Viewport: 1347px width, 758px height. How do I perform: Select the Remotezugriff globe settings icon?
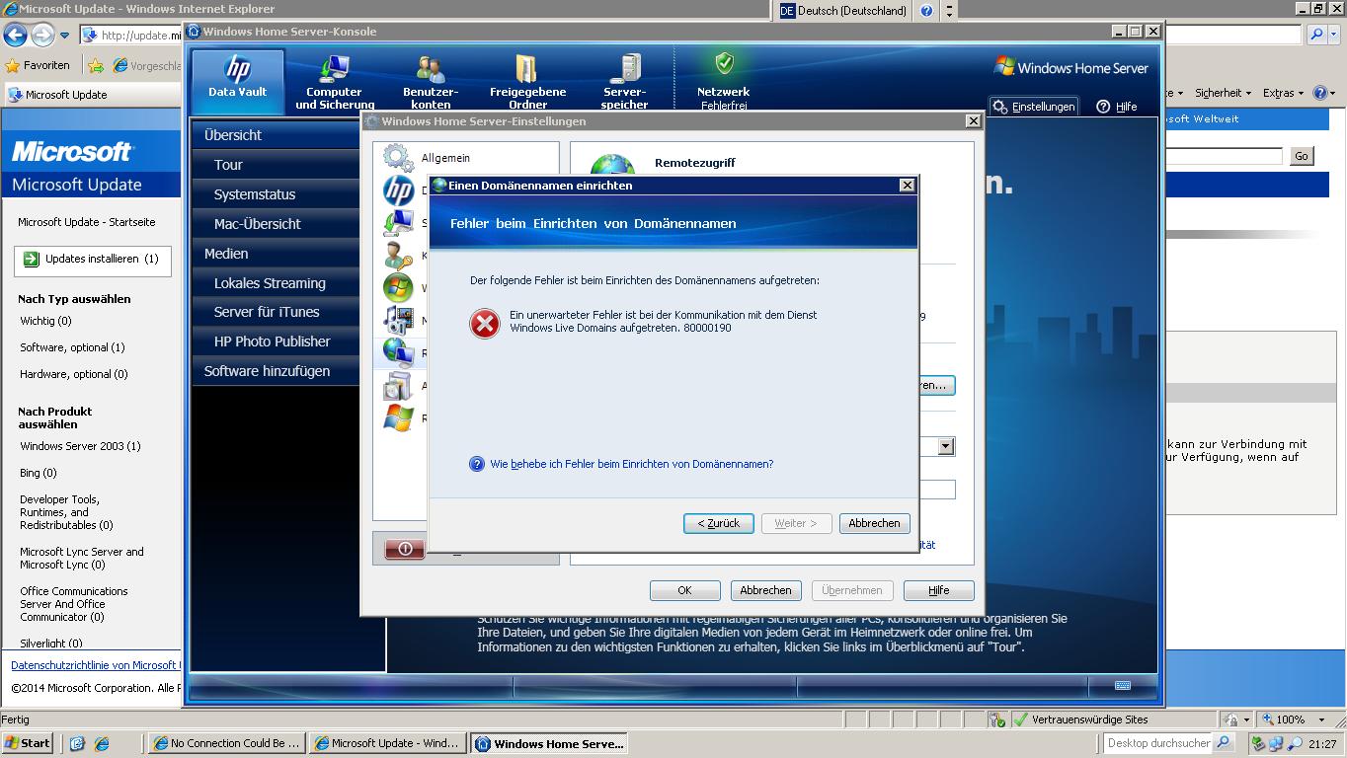398,353
